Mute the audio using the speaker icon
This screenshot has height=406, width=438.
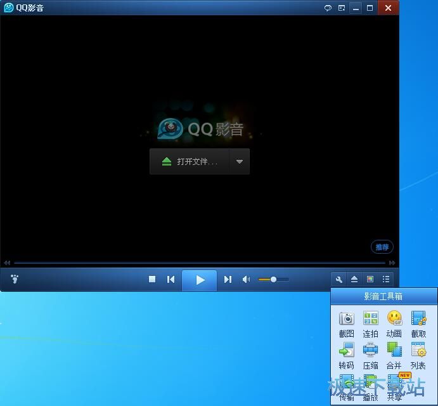coord(246,279)
